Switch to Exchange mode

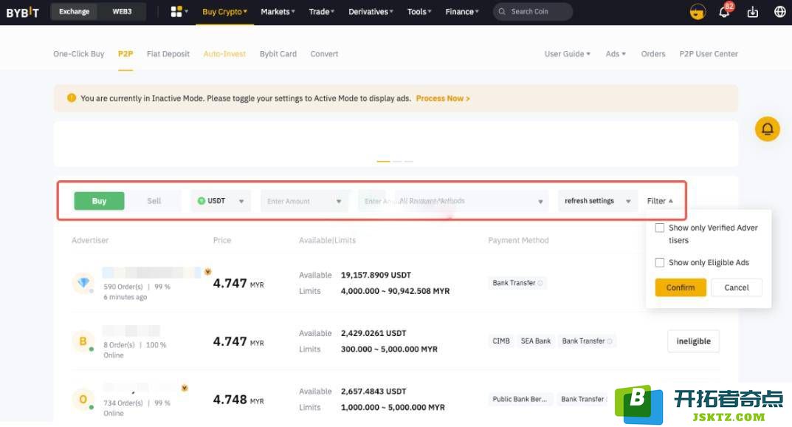click(x=75, y=12)
